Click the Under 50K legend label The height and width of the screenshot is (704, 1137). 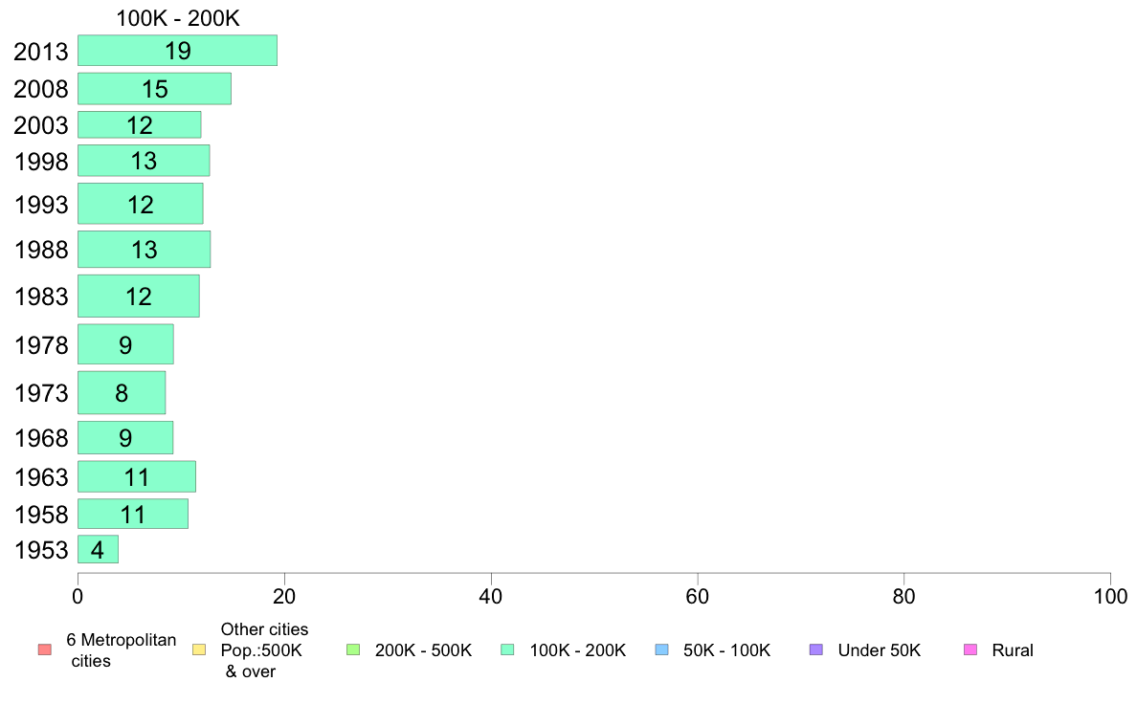pyautogui.click(x=879, y=650)
